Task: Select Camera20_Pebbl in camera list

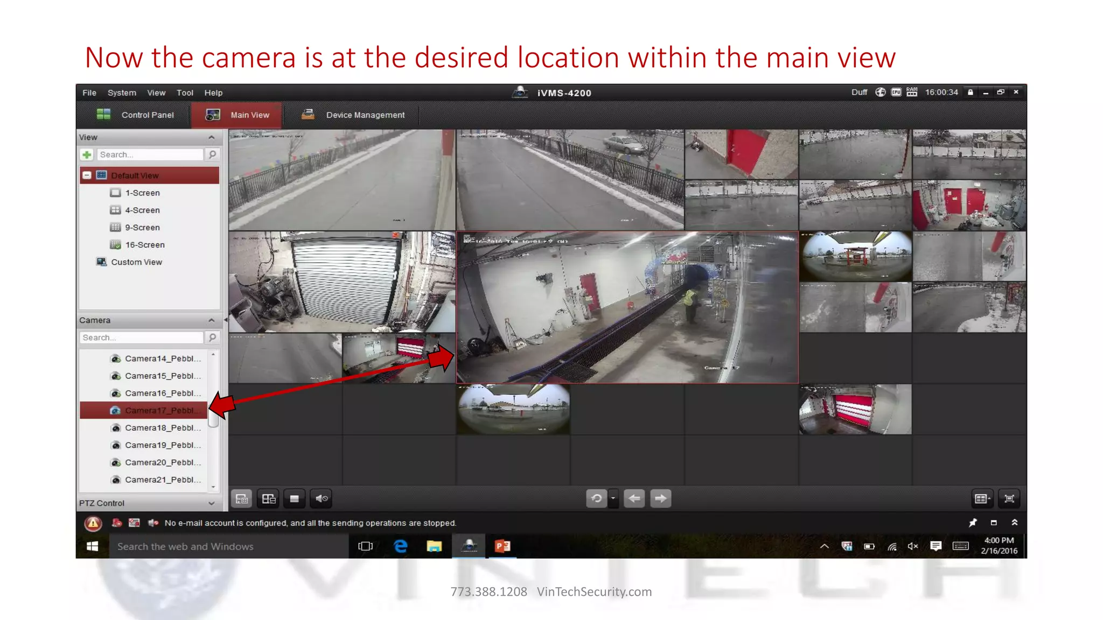Action: [x=155, y=462]
